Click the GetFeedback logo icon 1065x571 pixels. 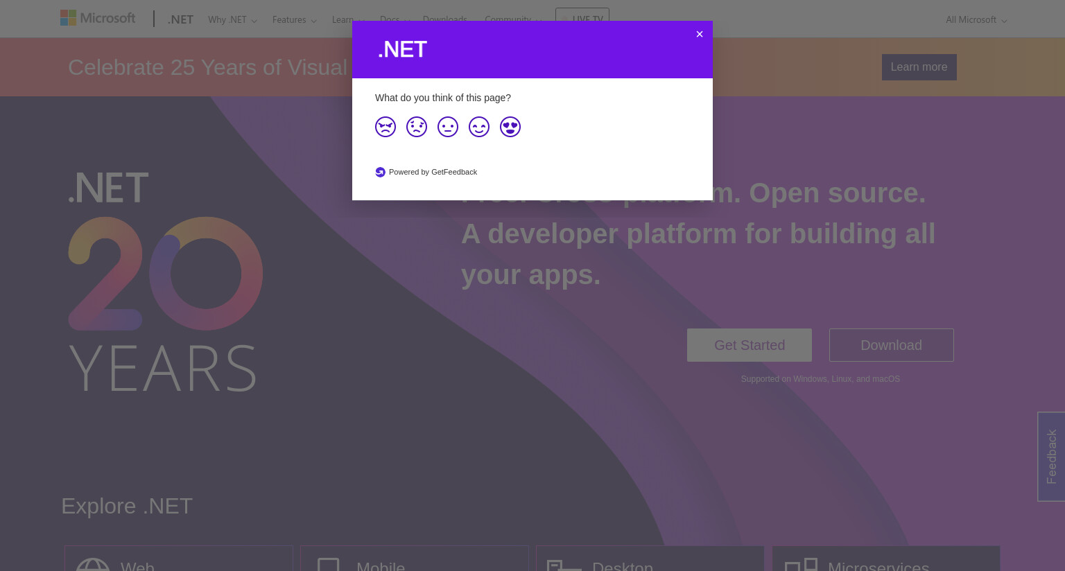point(380,172)
